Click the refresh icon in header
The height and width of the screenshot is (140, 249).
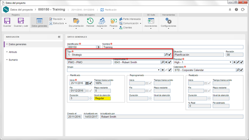pyautogui.click(x=243, y=9)
